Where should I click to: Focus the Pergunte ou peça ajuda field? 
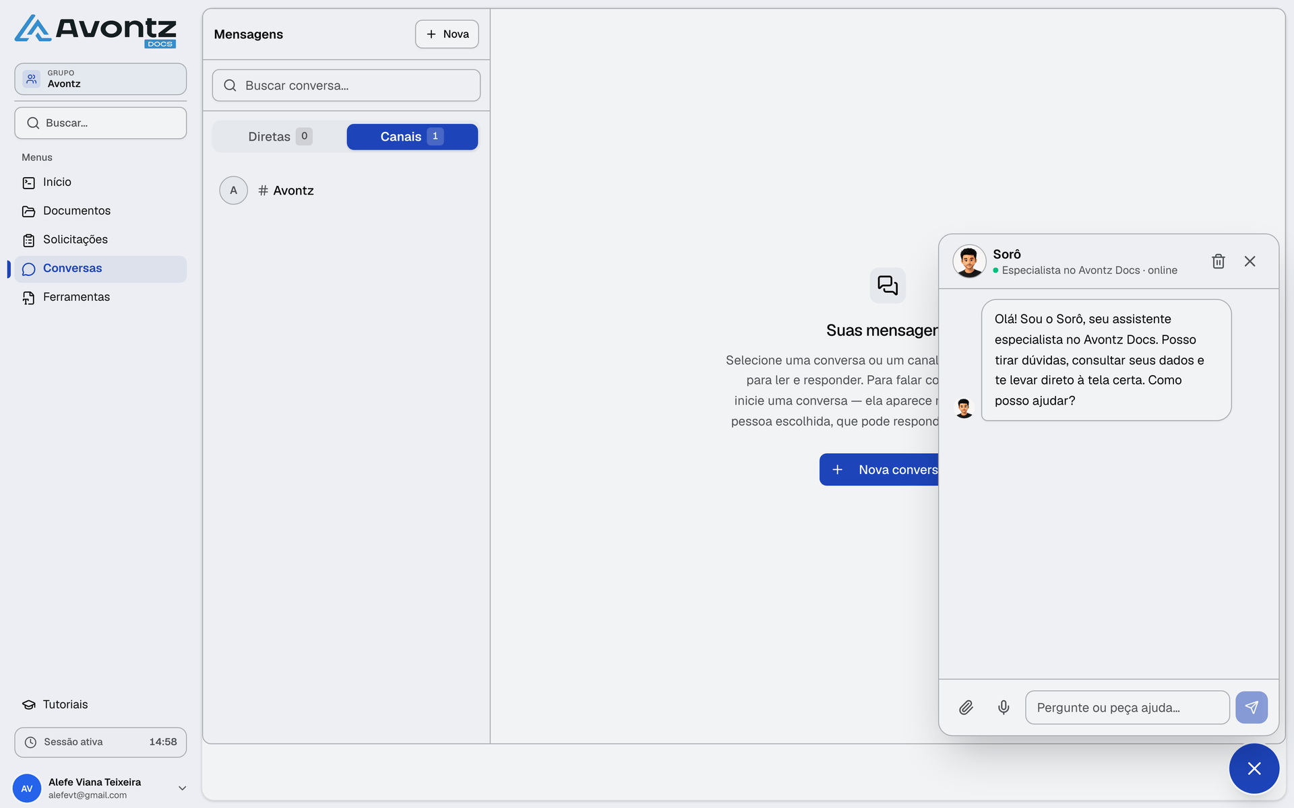pyautogui.click(x=1128, y=708)
